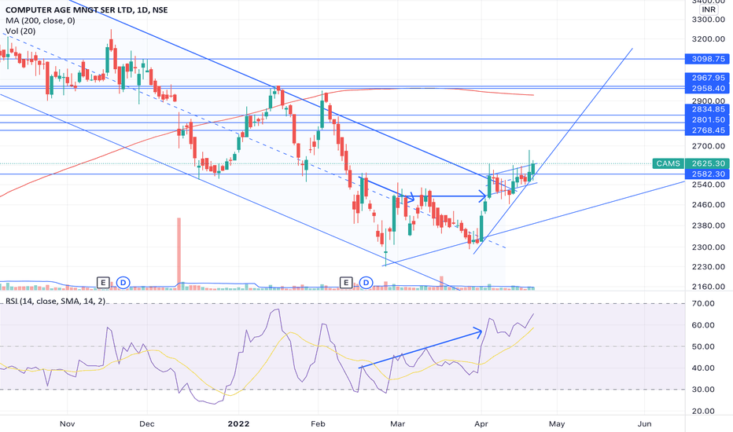Click the 2834.85 horizontal line price label
Screen dimensions: 733x432
click(708, 109)
